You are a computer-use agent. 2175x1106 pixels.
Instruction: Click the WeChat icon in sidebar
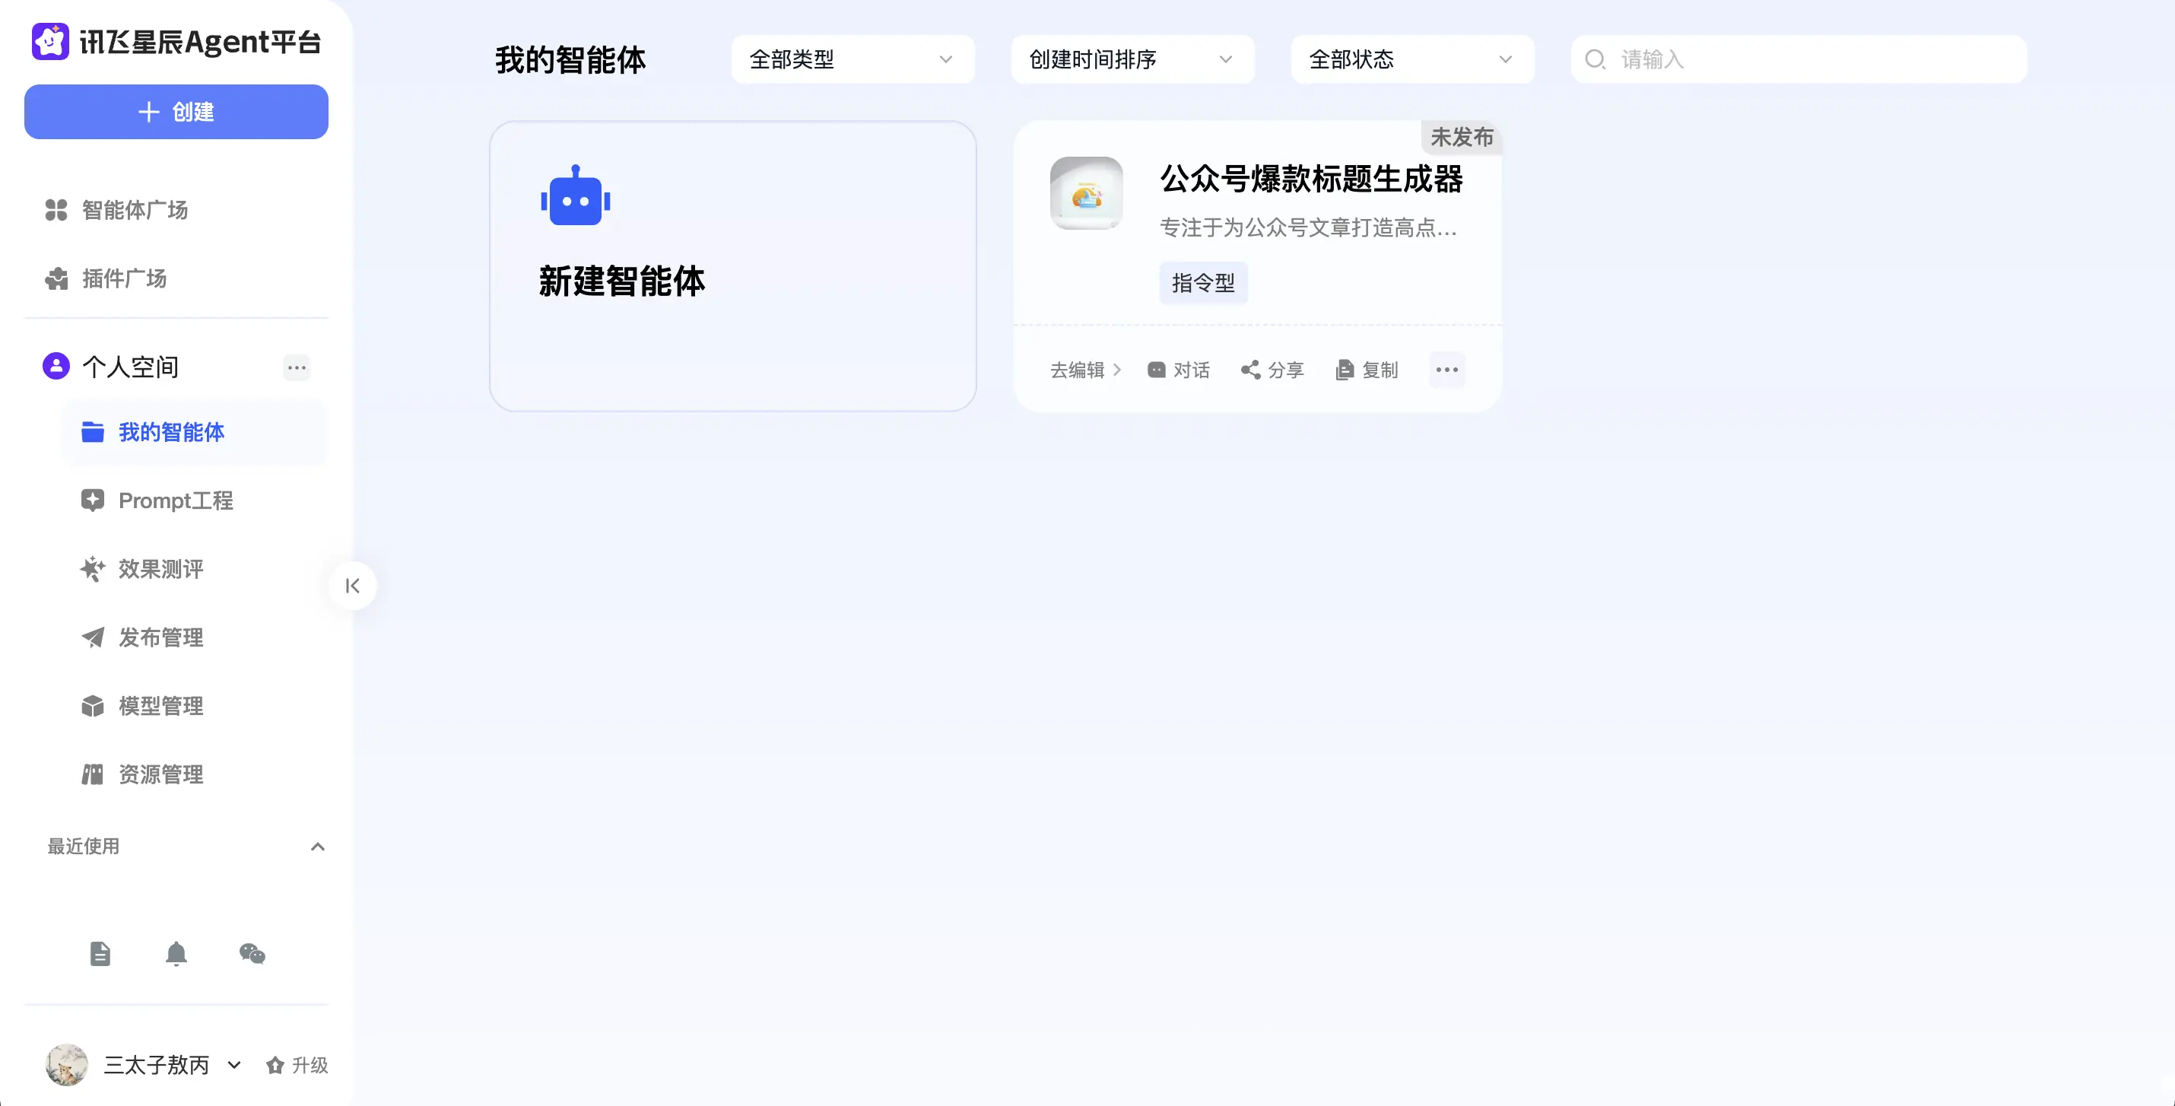(252, 953)
